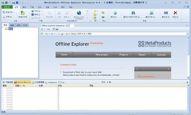191x115 pixels.
Task: Select the Log tab
Action: pos(61,82)
